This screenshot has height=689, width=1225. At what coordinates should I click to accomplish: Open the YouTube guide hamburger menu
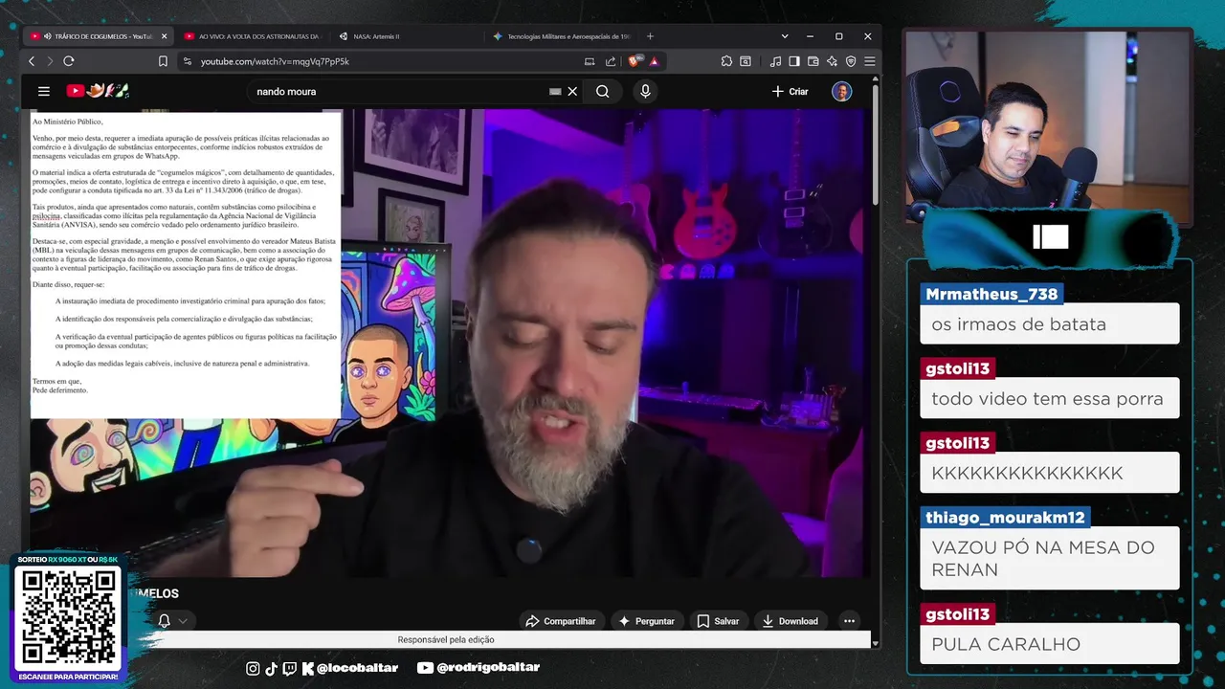(44, 91)
